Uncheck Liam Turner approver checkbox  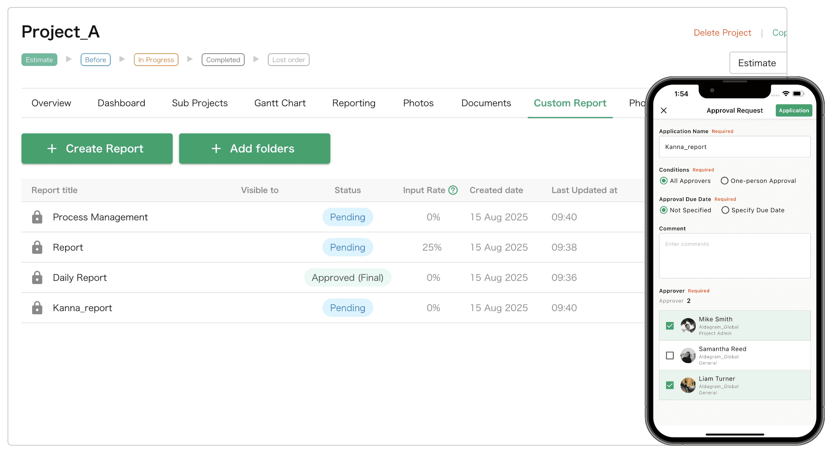(670, 385)
